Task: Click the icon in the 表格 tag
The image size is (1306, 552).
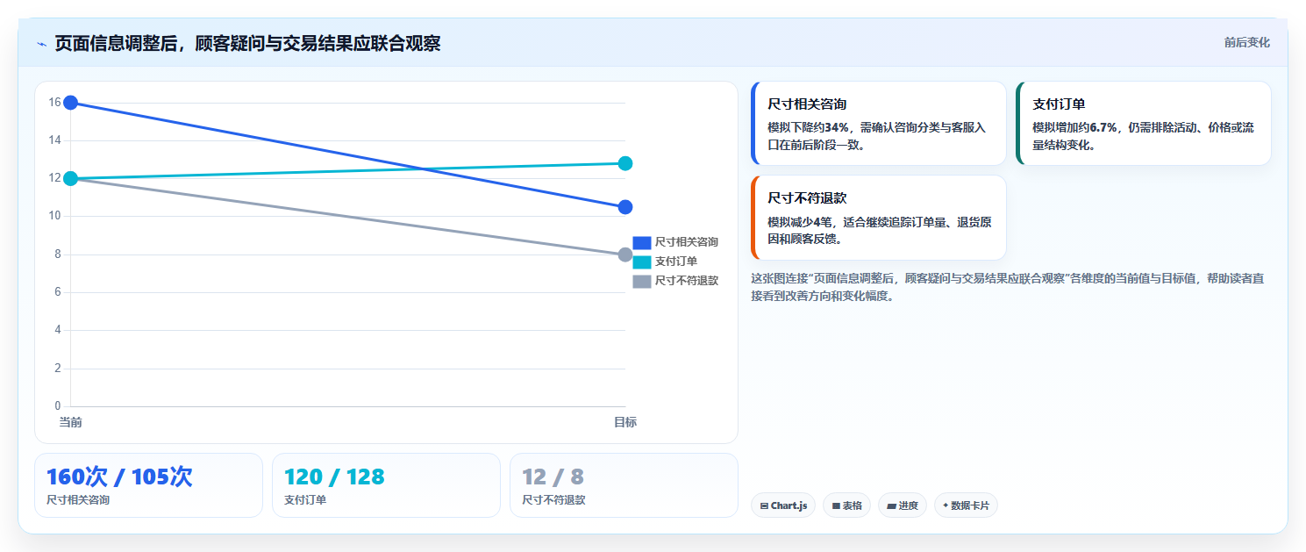Action: click(x=836, y=506)
